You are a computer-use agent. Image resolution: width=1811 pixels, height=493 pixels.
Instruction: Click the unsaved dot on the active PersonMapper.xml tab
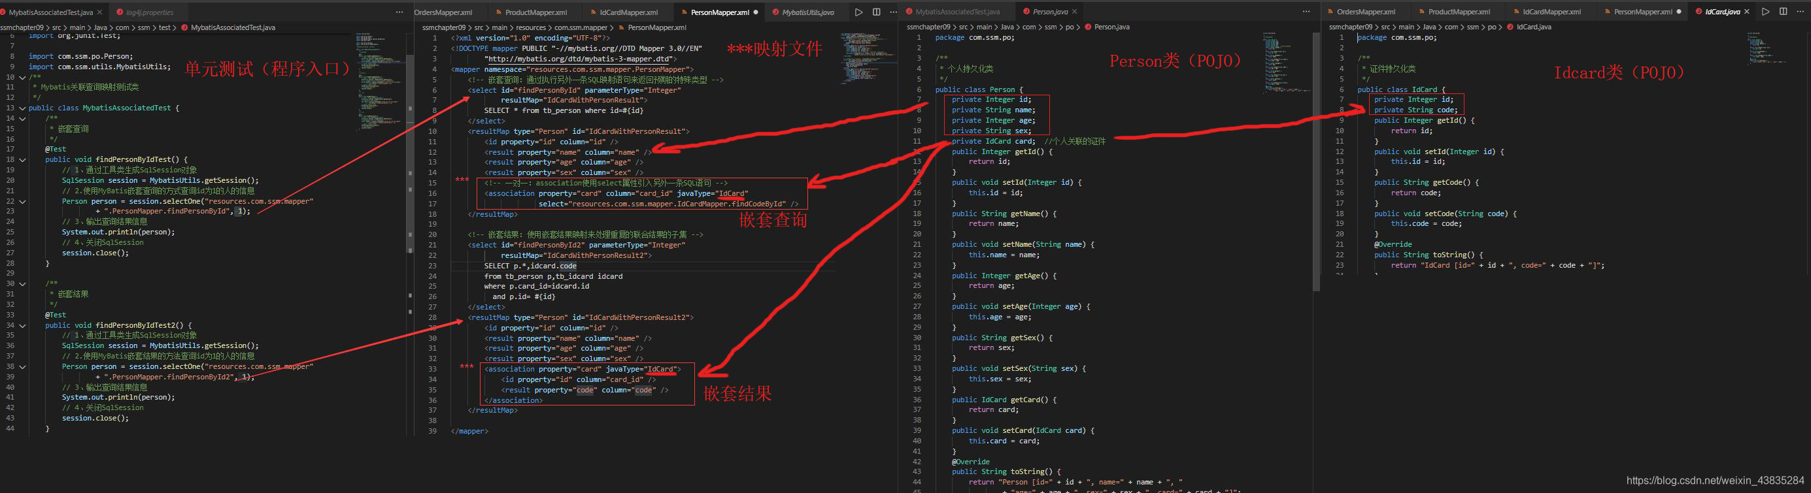[x=756, y=12]
